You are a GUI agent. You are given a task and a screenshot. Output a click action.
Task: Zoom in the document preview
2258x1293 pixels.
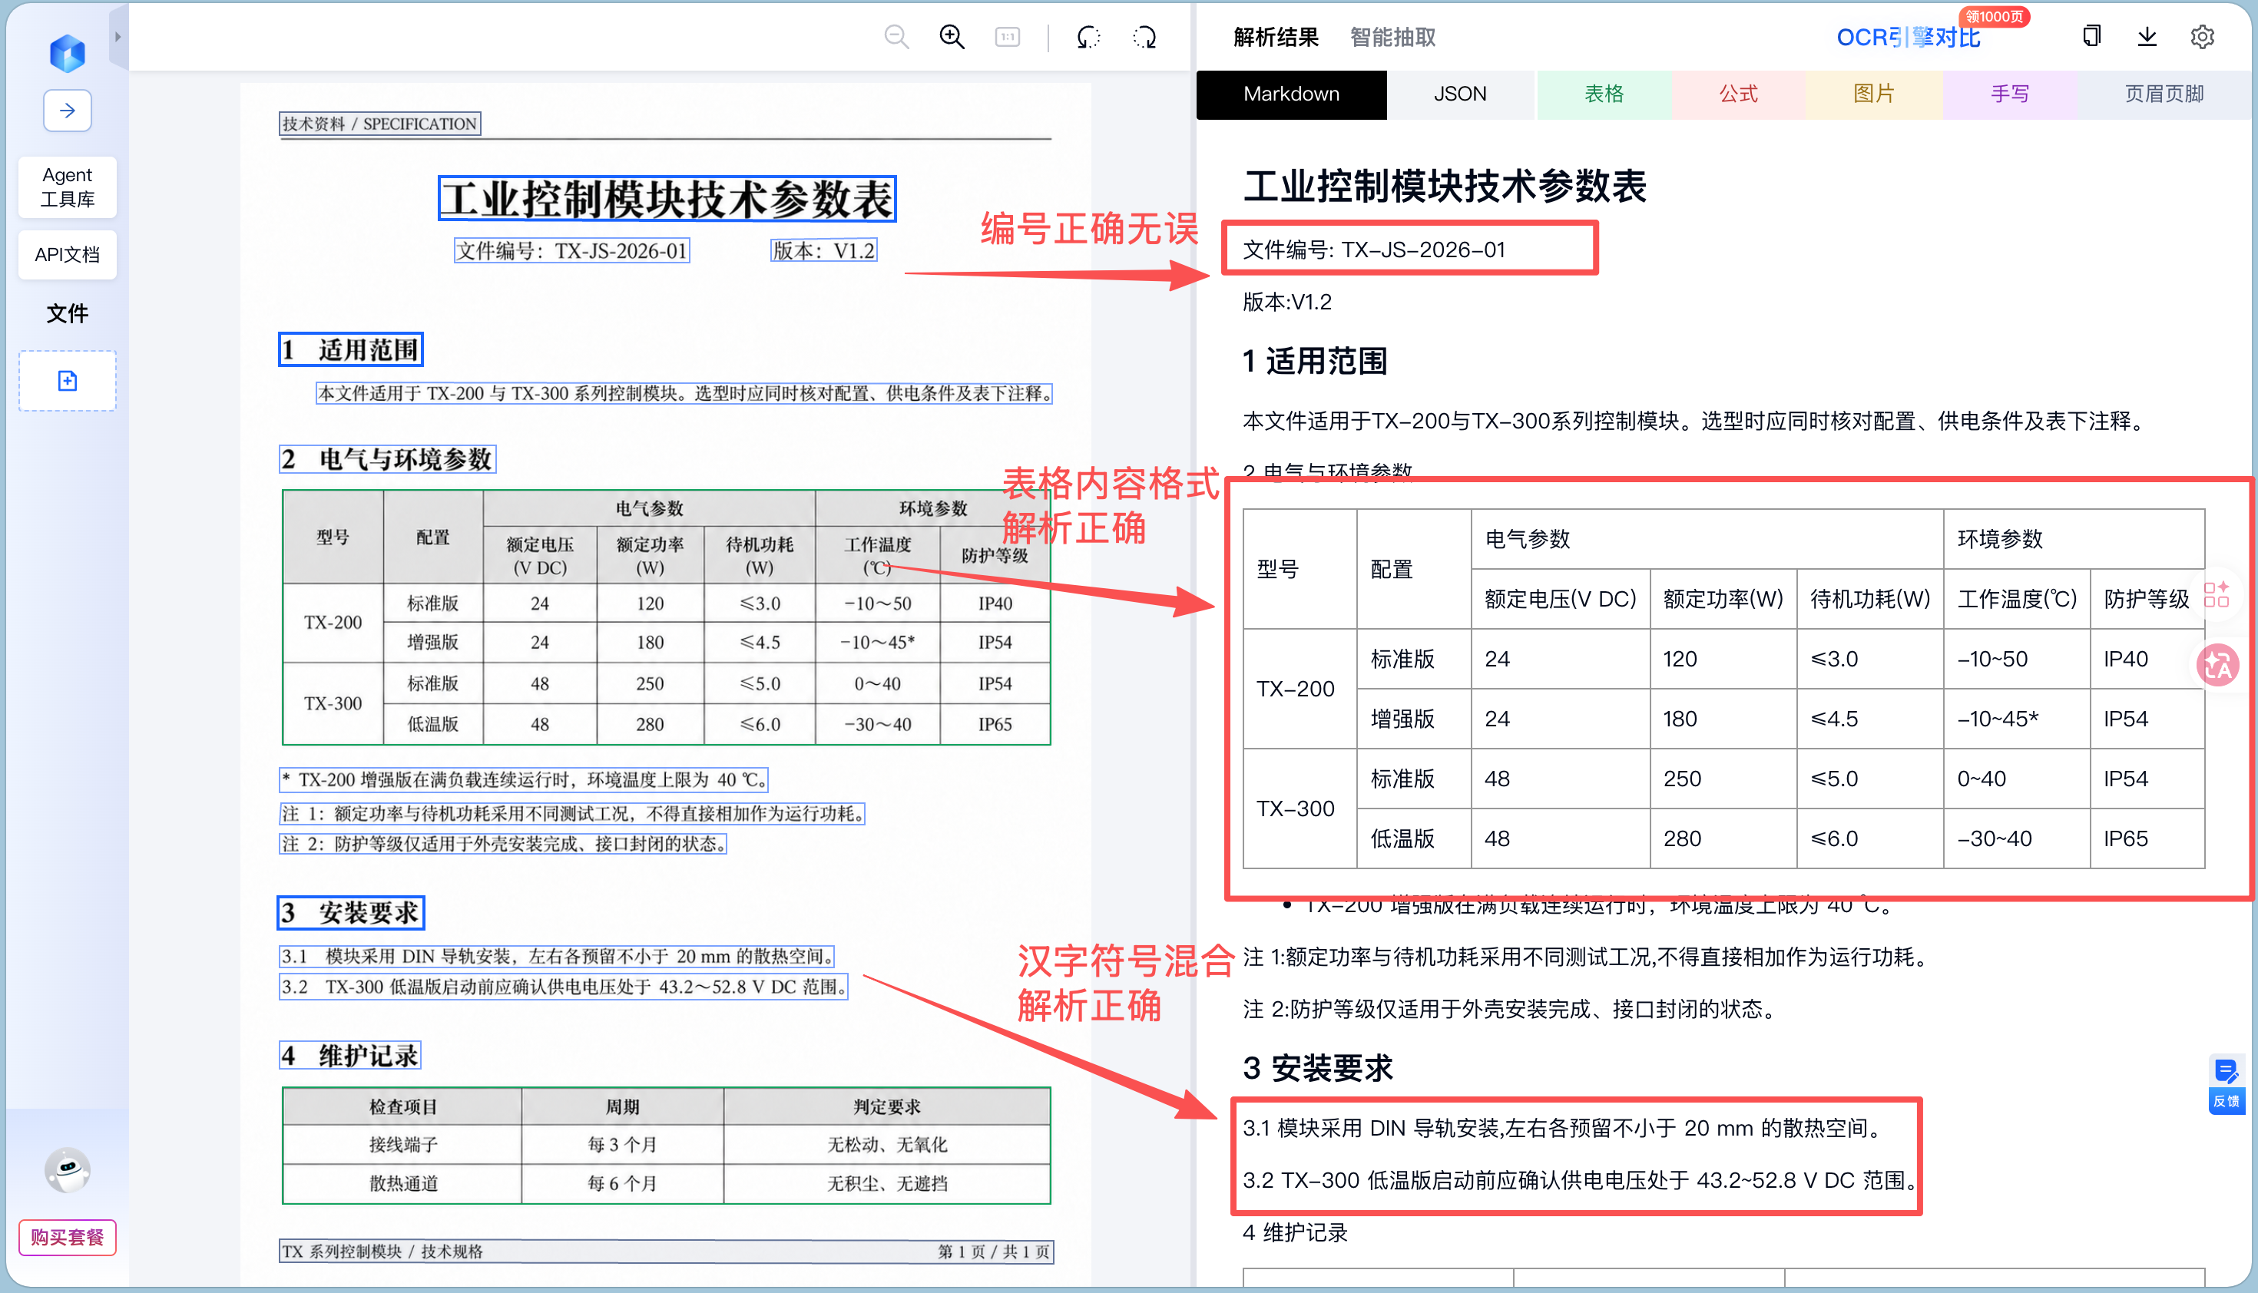tap(952, 38)
